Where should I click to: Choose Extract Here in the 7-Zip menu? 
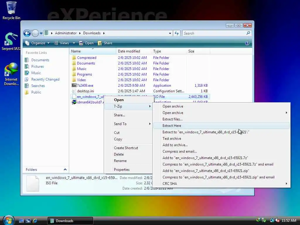(221, 126)
